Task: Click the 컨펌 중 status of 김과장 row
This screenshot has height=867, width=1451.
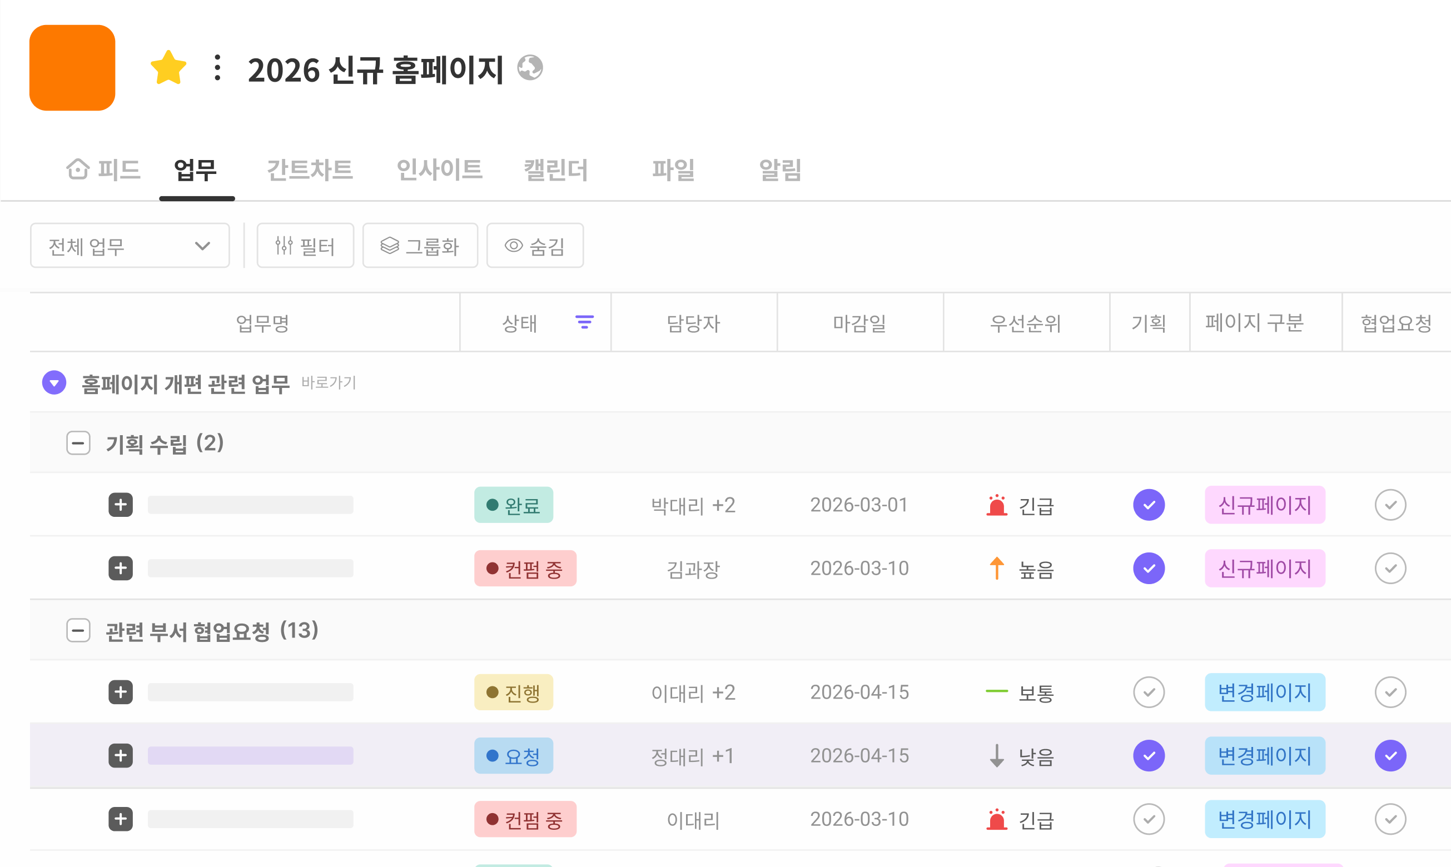Action: [525, 569]
